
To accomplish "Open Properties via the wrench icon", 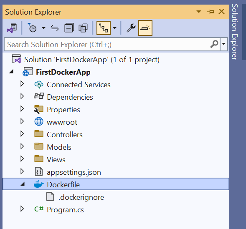I will coord(131,28).
